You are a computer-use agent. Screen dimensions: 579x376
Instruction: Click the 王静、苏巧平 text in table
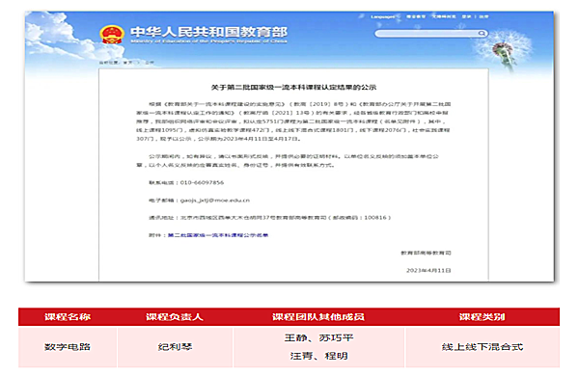pos(319,337)
